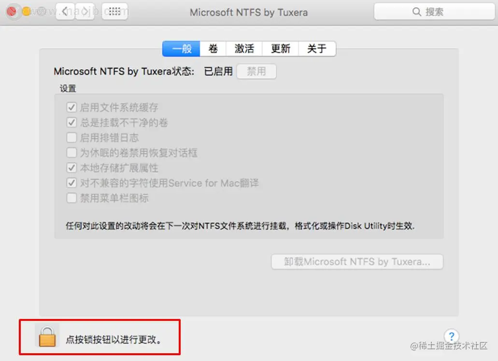Click the 禁用 button next to status
The image size is (498, 361).
(256, 71)
